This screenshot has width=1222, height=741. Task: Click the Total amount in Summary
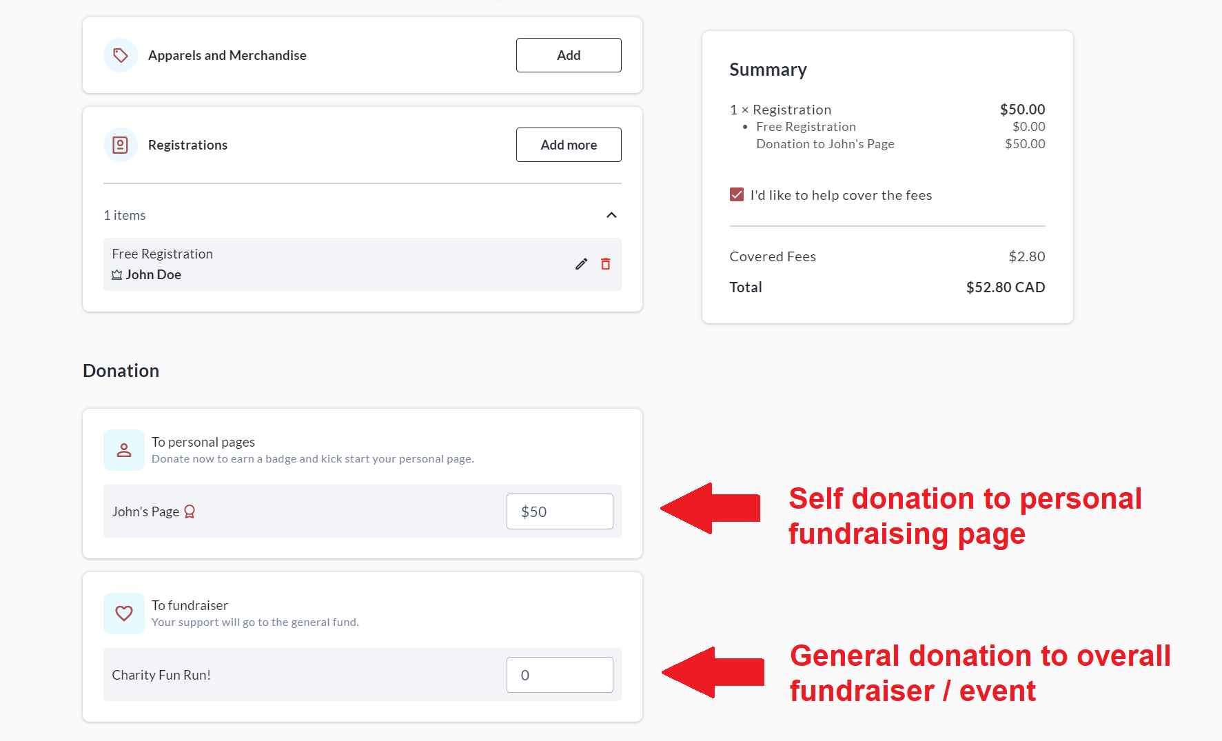(x=1005, y=287)
